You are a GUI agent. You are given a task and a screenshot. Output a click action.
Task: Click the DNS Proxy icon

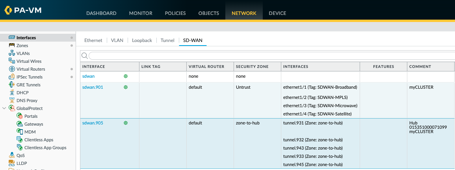pos(12,101)
